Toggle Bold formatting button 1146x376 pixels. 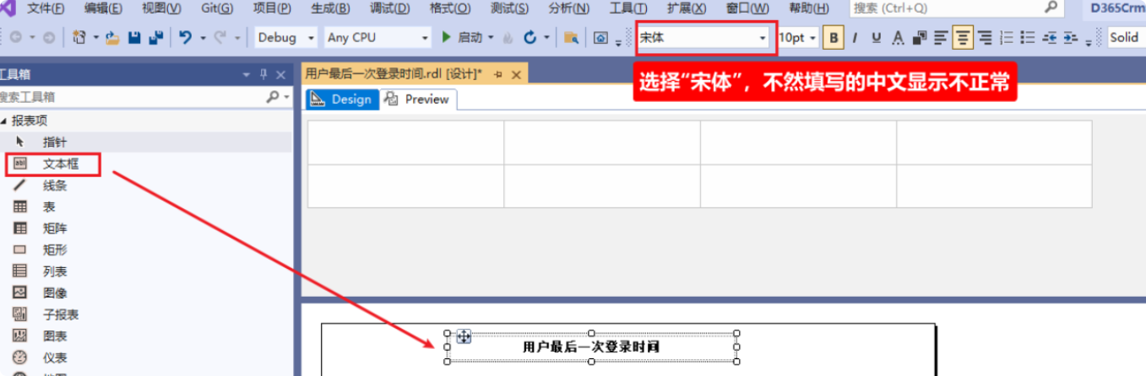tap(834, 38)
